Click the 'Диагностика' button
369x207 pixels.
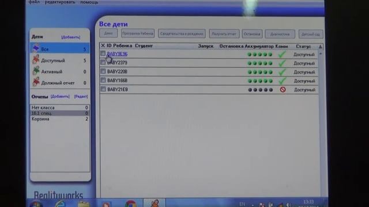coord(280,34)
